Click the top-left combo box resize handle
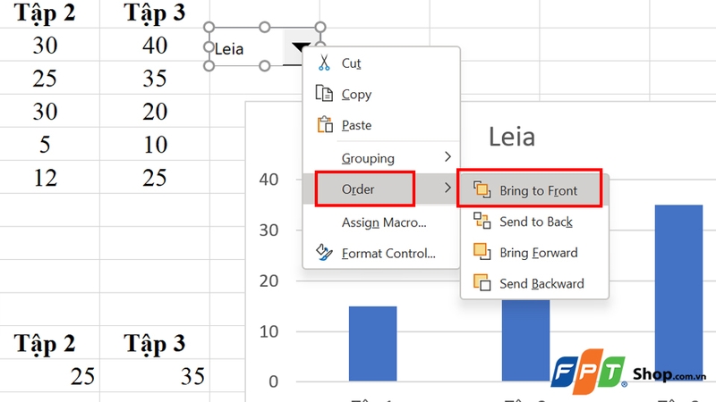716x402 pixels. click(209, 27)
